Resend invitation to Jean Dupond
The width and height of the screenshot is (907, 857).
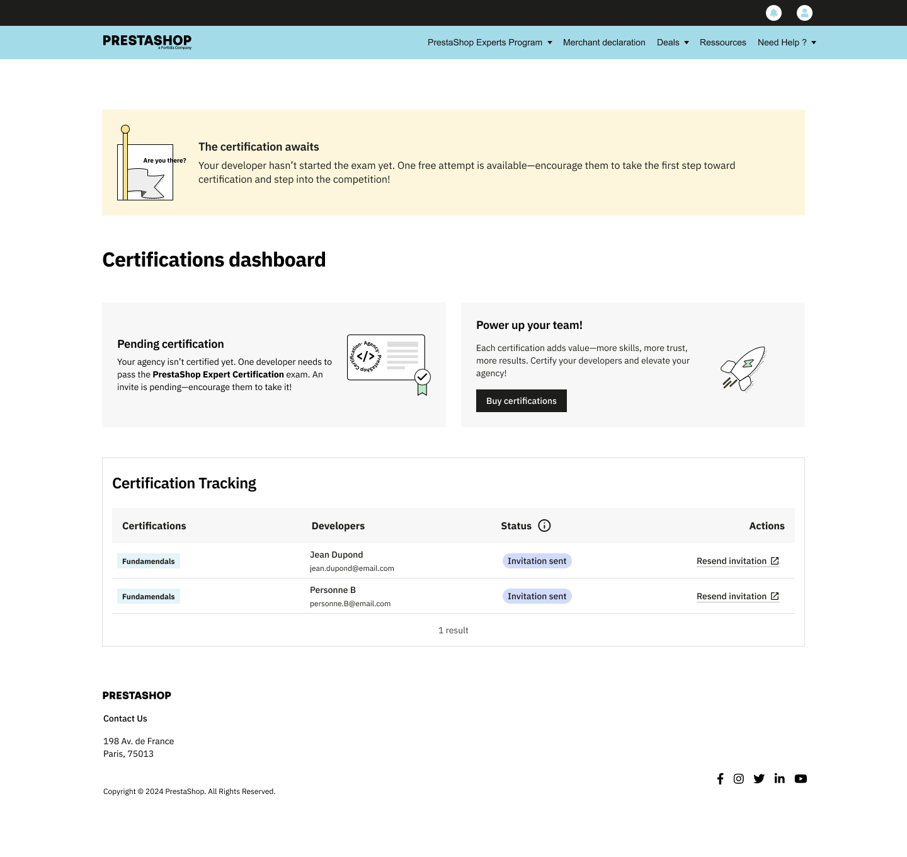pyautogui.click(x=738, y=561)
